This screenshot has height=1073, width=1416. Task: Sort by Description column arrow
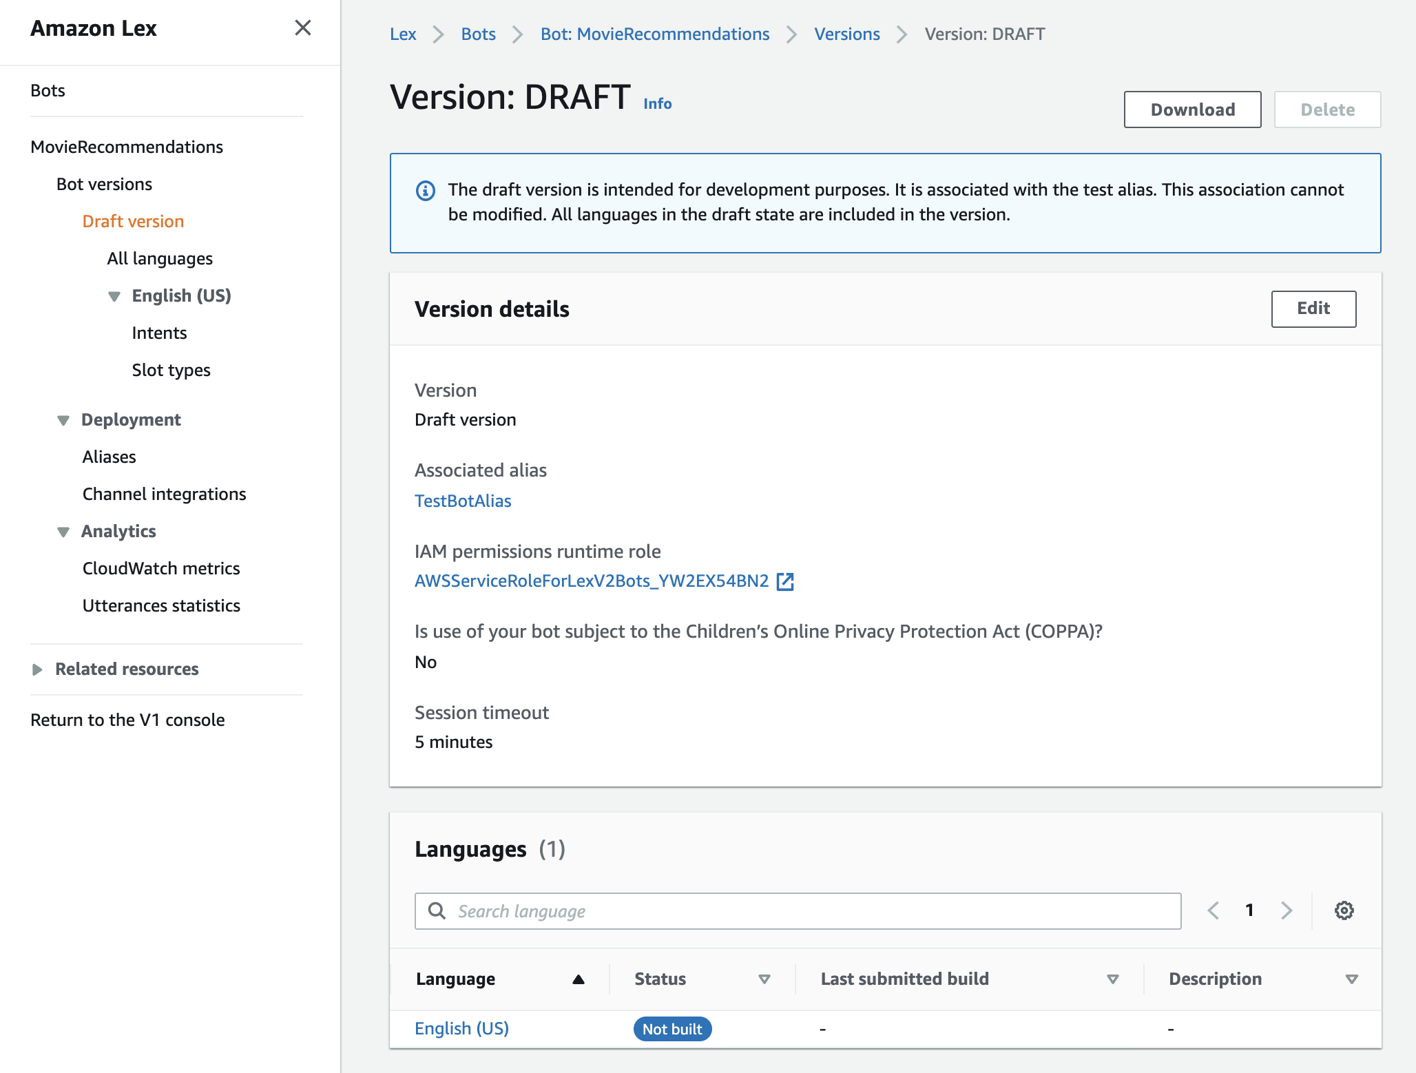click(1351, 979)
